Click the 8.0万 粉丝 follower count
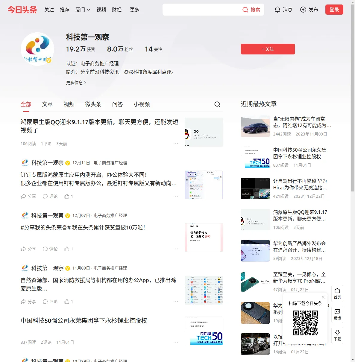Viewport: 355px width, 362px height. click(x=120, y=49)
